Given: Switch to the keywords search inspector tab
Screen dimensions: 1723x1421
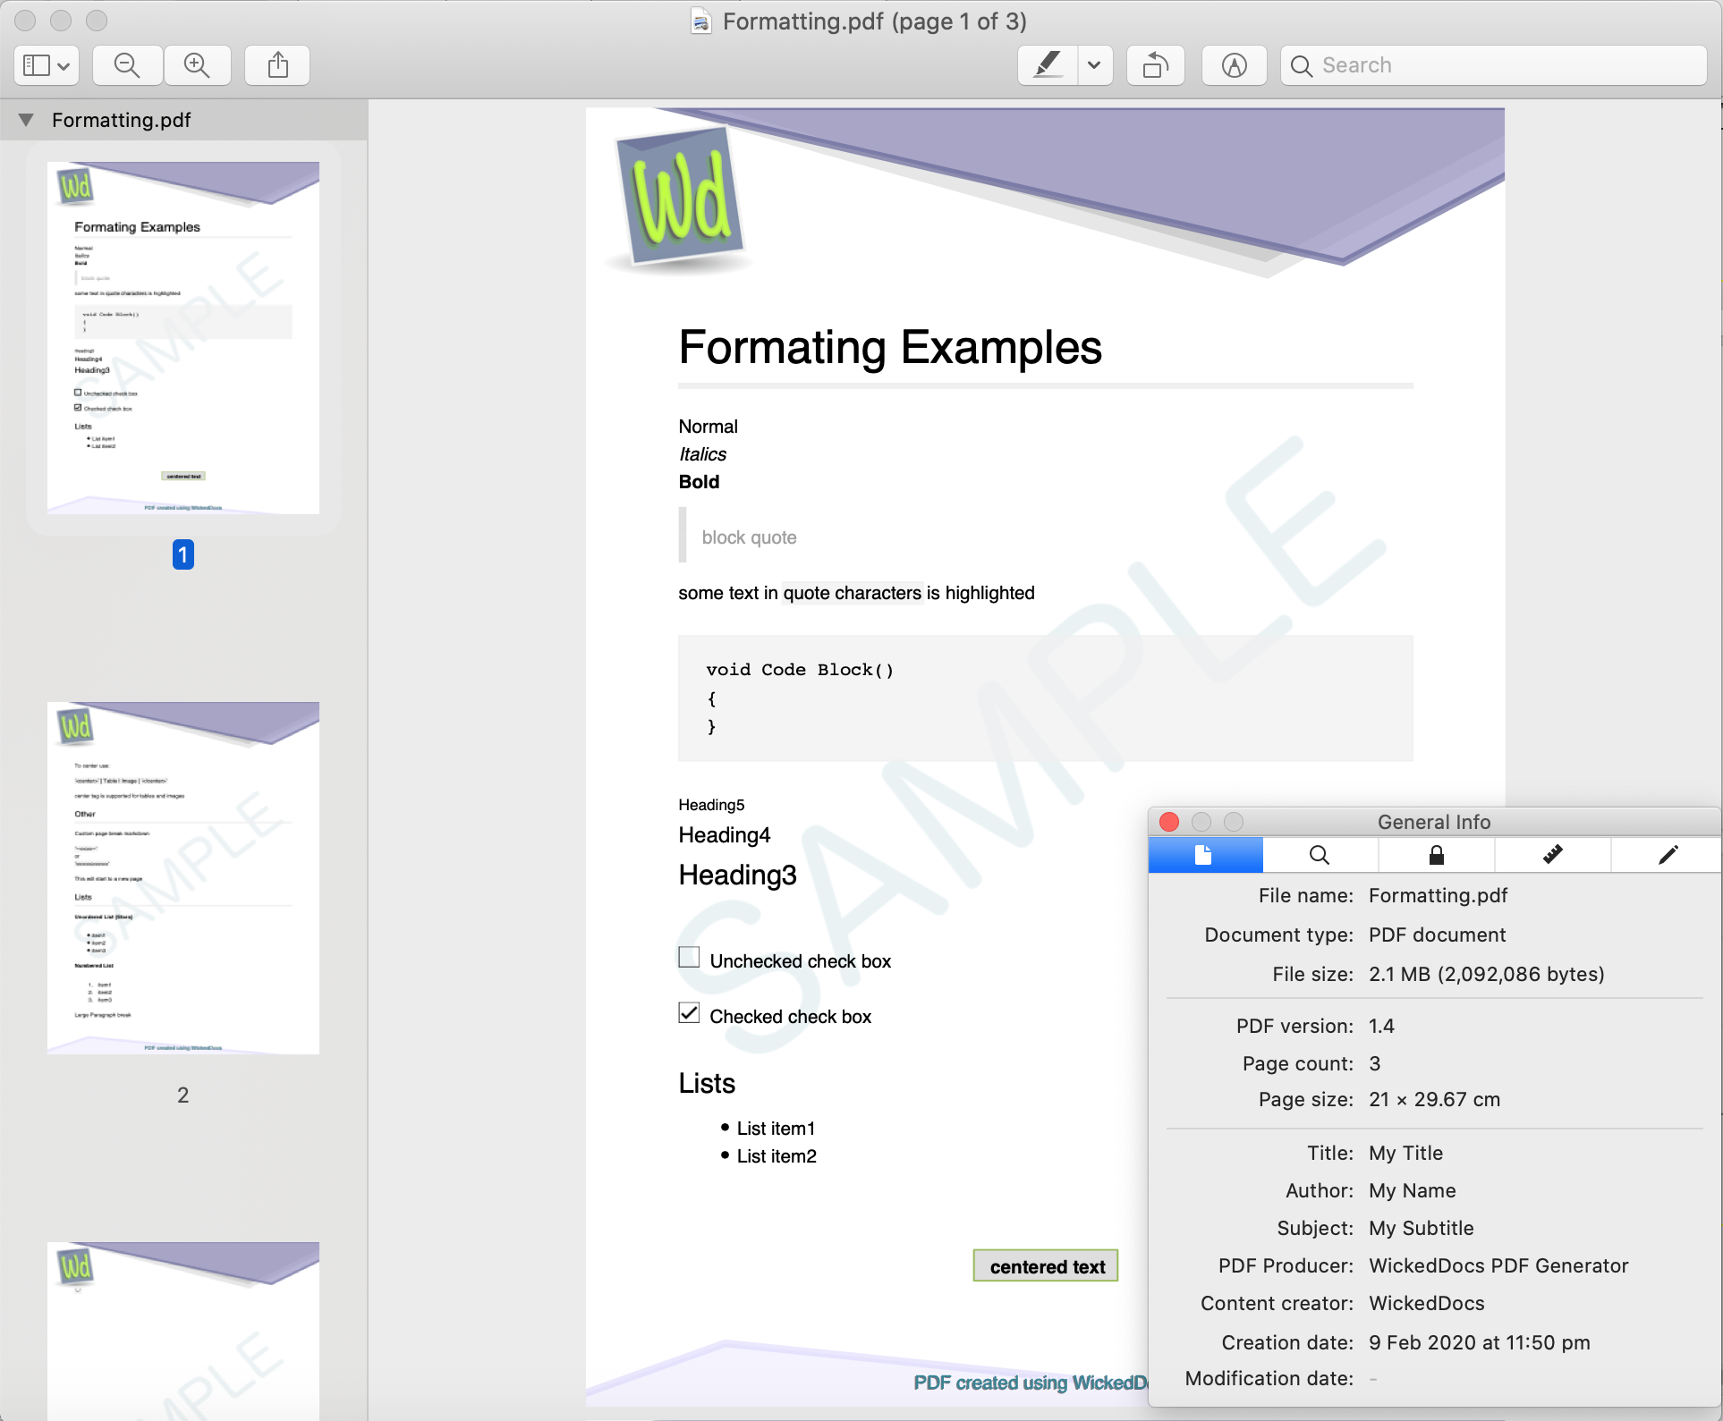Looking at the screenshot, I should (x=1320, y=855).
